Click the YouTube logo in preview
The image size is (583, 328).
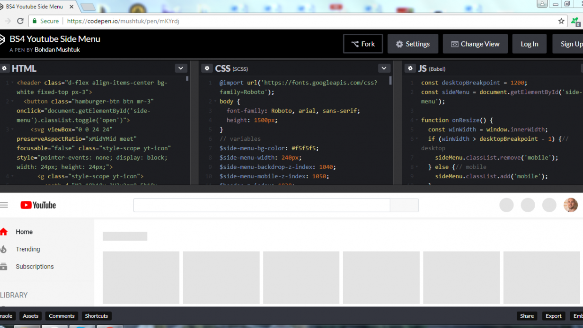pos(38,205)
